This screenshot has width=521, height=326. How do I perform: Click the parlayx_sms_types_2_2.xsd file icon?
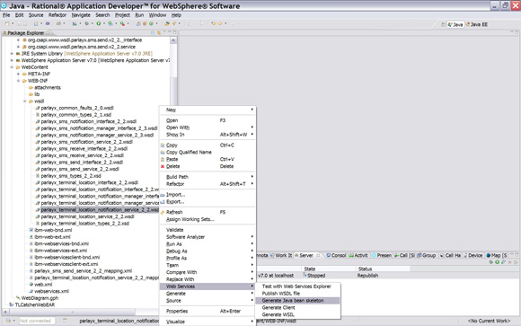coord(38,176)
